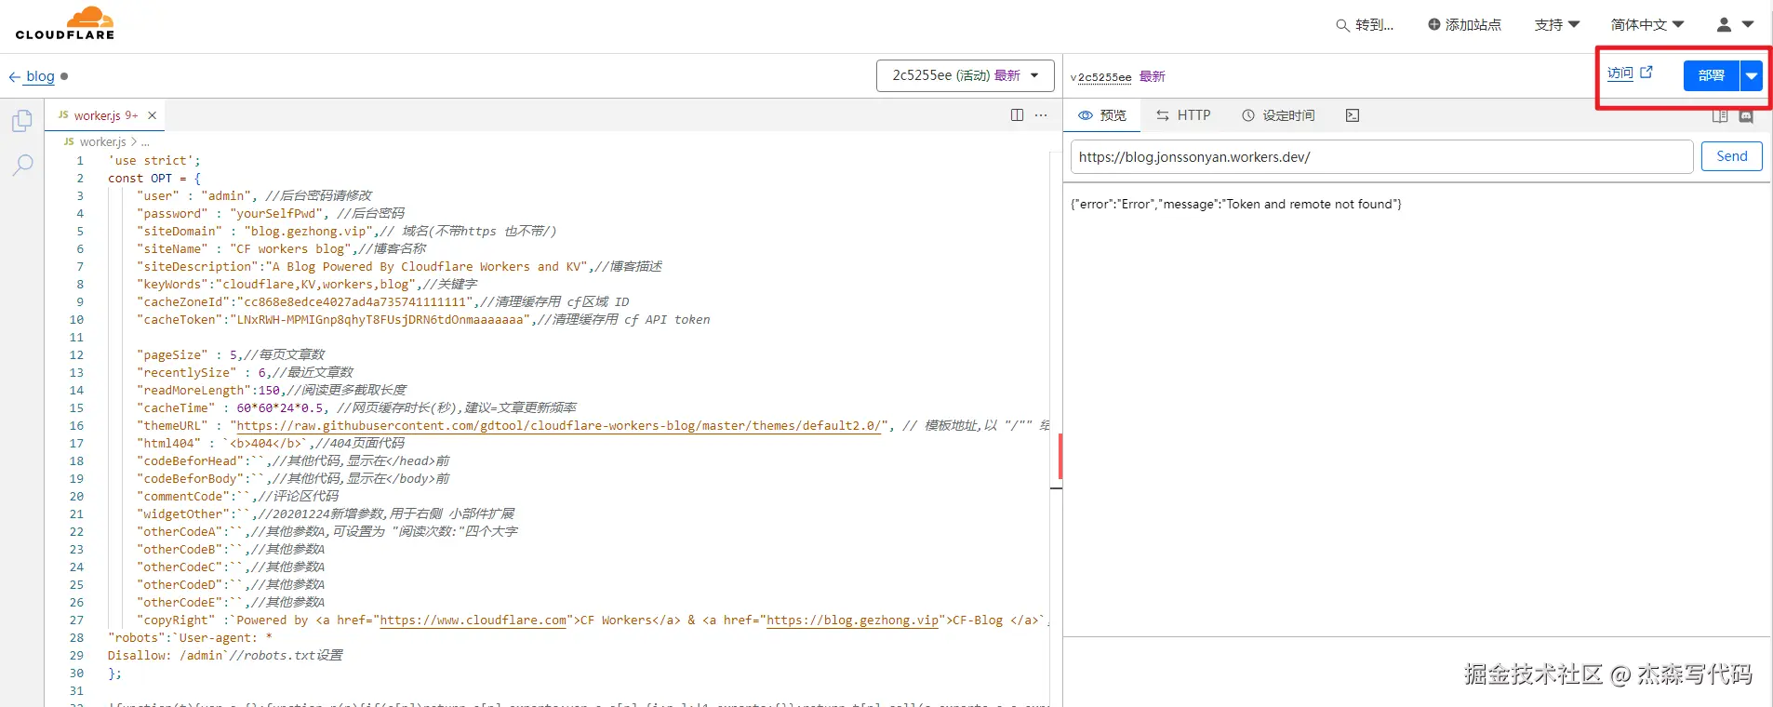
Task: Click the "cacheToken" code line
Action: 423,319
